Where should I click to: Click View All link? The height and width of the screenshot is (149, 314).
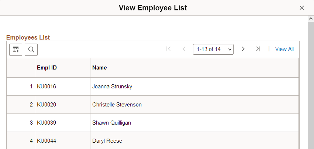[284, 49]
